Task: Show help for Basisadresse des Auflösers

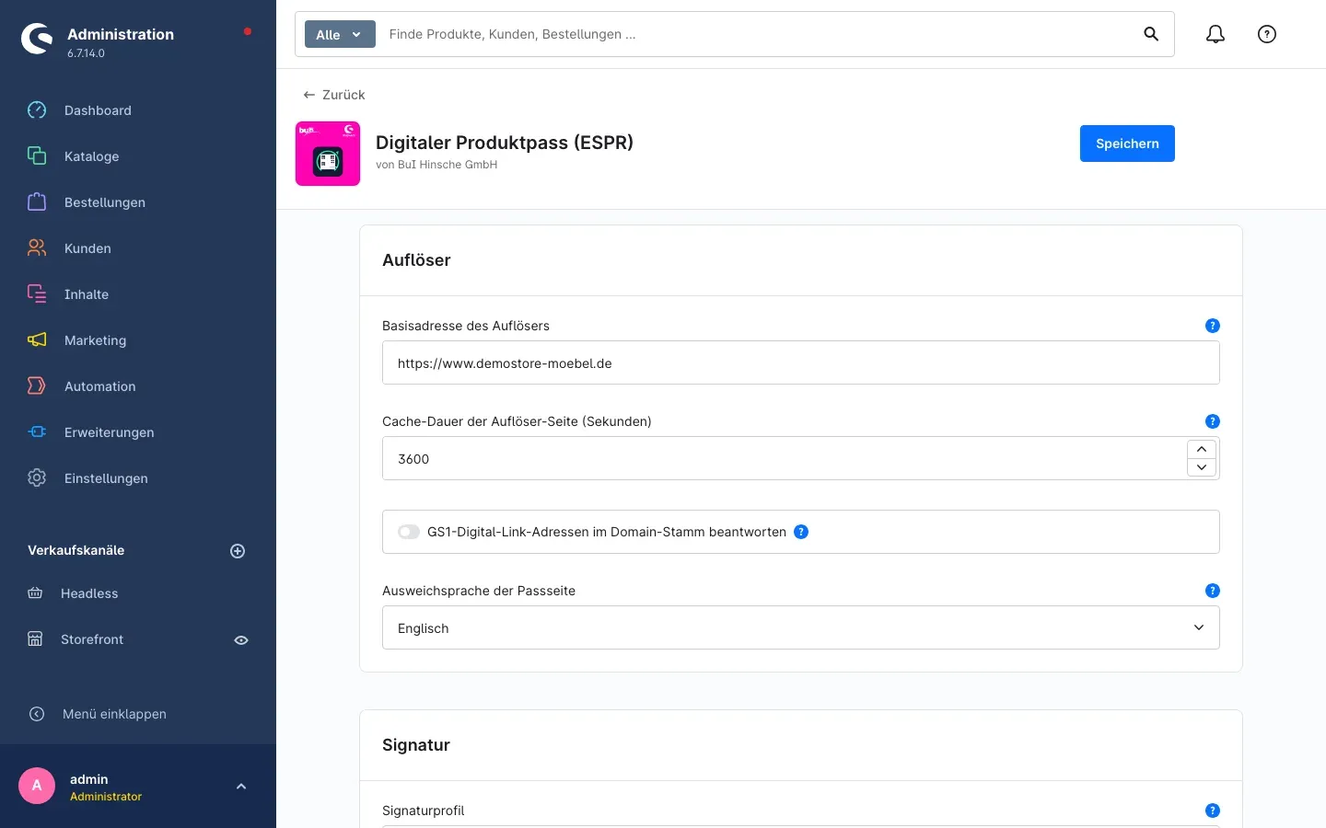Action: coord(1213,326)
